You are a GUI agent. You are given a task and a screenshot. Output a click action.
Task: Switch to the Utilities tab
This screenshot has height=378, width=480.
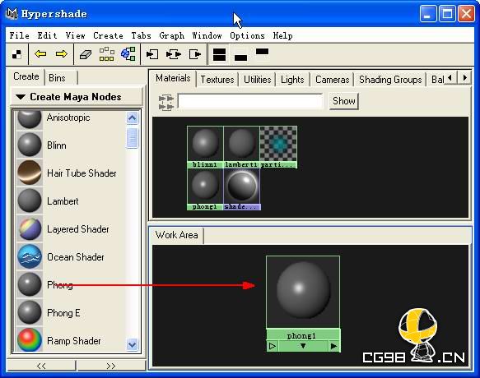click(x=258, y=80)
